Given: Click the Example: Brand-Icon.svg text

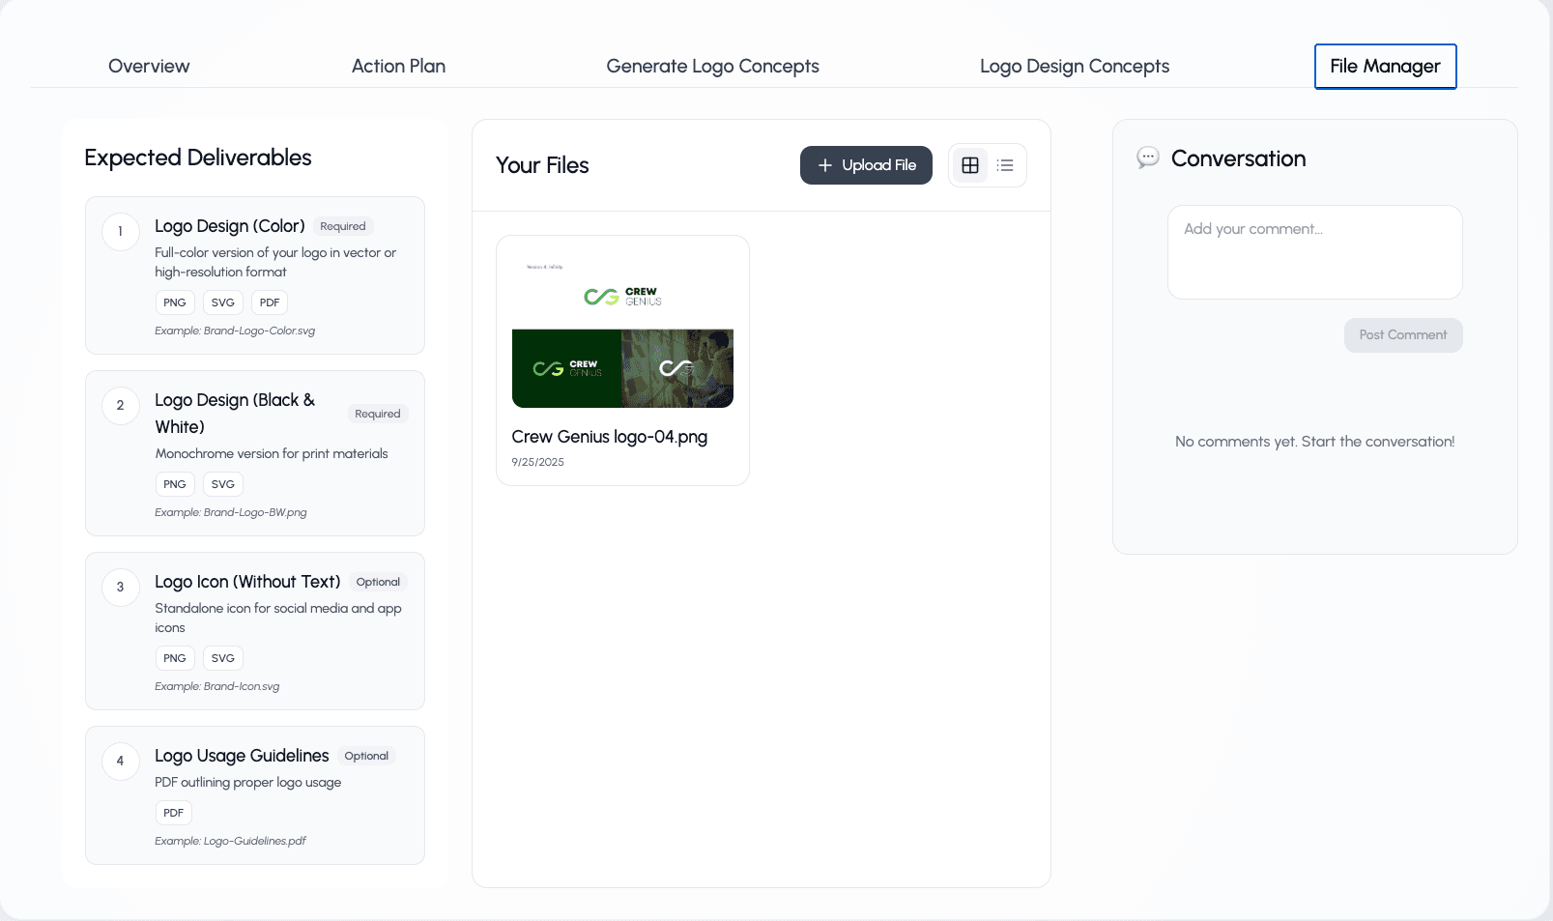Looking at the screenshot, I should click(x=217, y=686).
